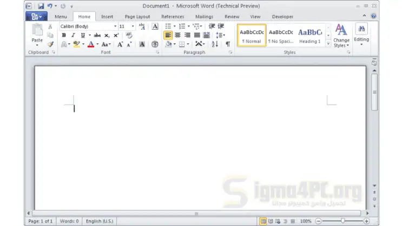Click the Zoom Out minus button

[x=318, y=221]
